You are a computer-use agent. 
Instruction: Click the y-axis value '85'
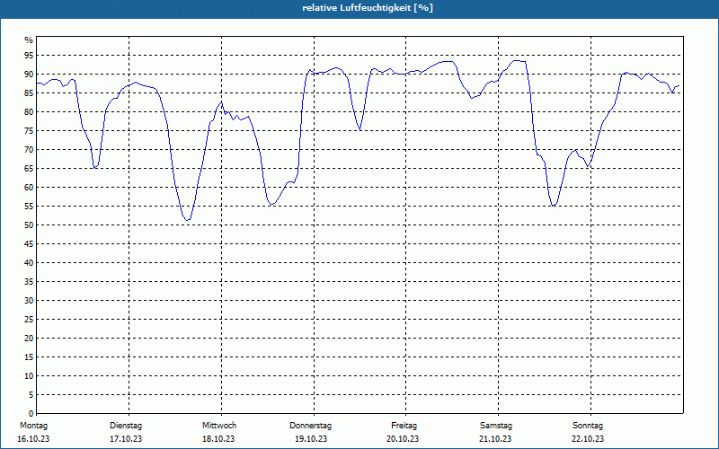pyautogui.click(x=29, y=93)
